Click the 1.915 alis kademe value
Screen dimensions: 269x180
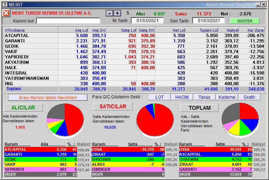pos(20,127)
